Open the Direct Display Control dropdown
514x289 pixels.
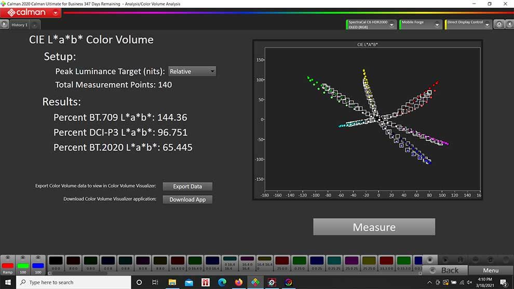tap(468, 24)
